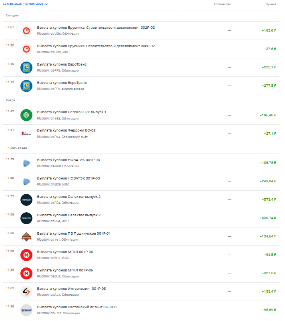Click the Вчера section heading
The width and height of the screenshot is (285, 321).
click(x=10, y=100)
